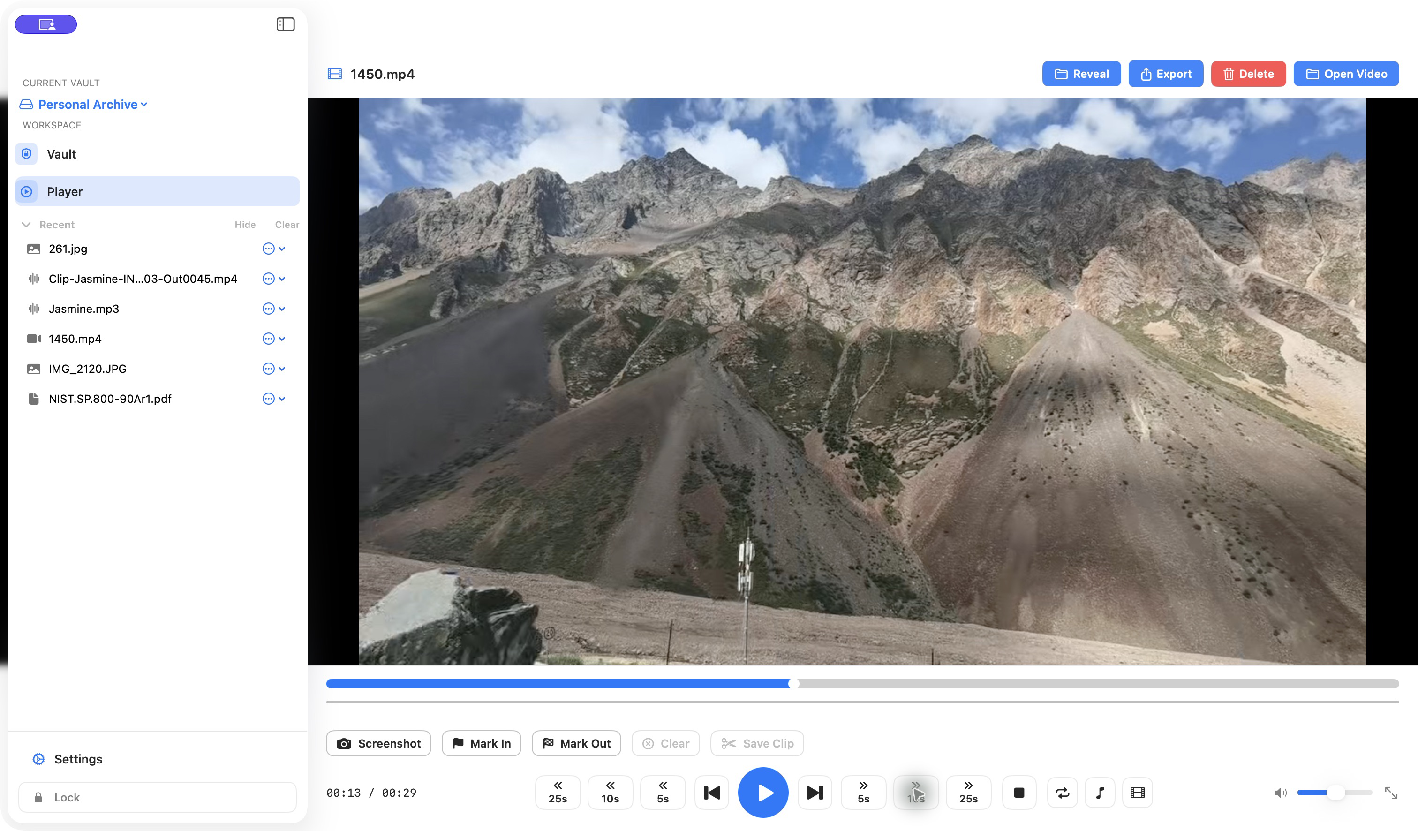Open Jasmine.mp3 from Recent
Image resolution: width=1418 pixels, height=831 pixels.
(84, 308)
